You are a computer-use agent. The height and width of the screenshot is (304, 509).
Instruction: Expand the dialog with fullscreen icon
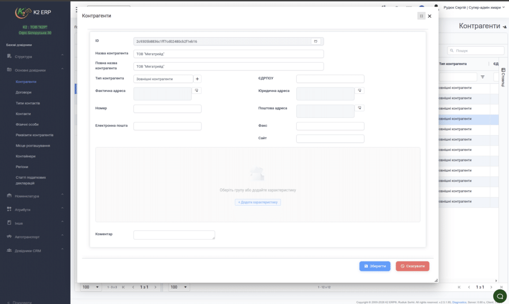pyautogui.click(x=421, y=16)
